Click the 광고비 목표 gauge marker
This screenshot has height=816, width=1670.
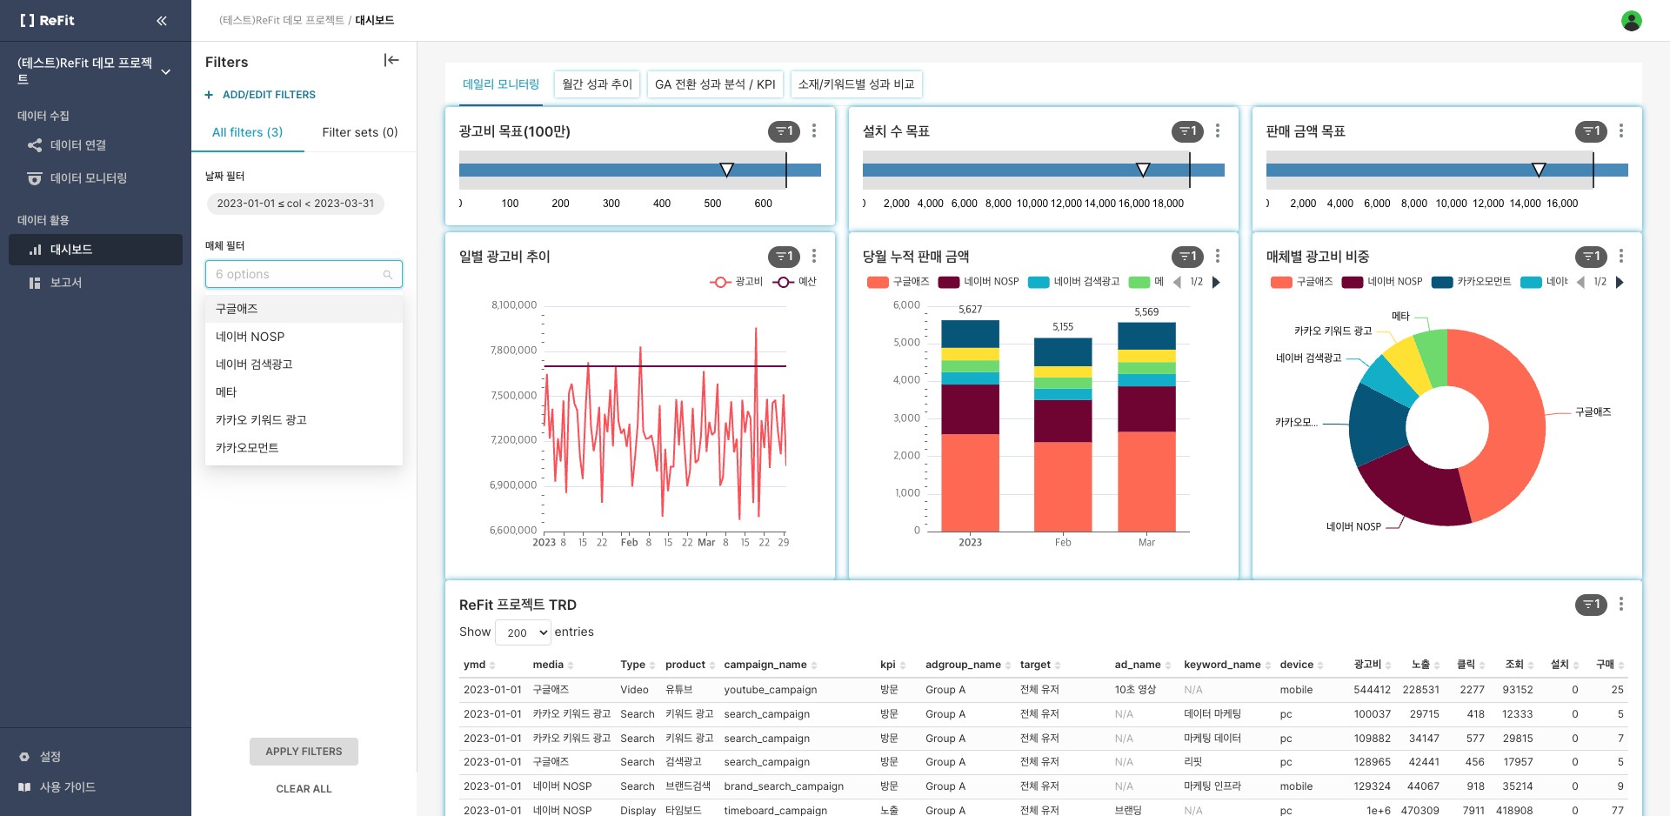point(727,170)
